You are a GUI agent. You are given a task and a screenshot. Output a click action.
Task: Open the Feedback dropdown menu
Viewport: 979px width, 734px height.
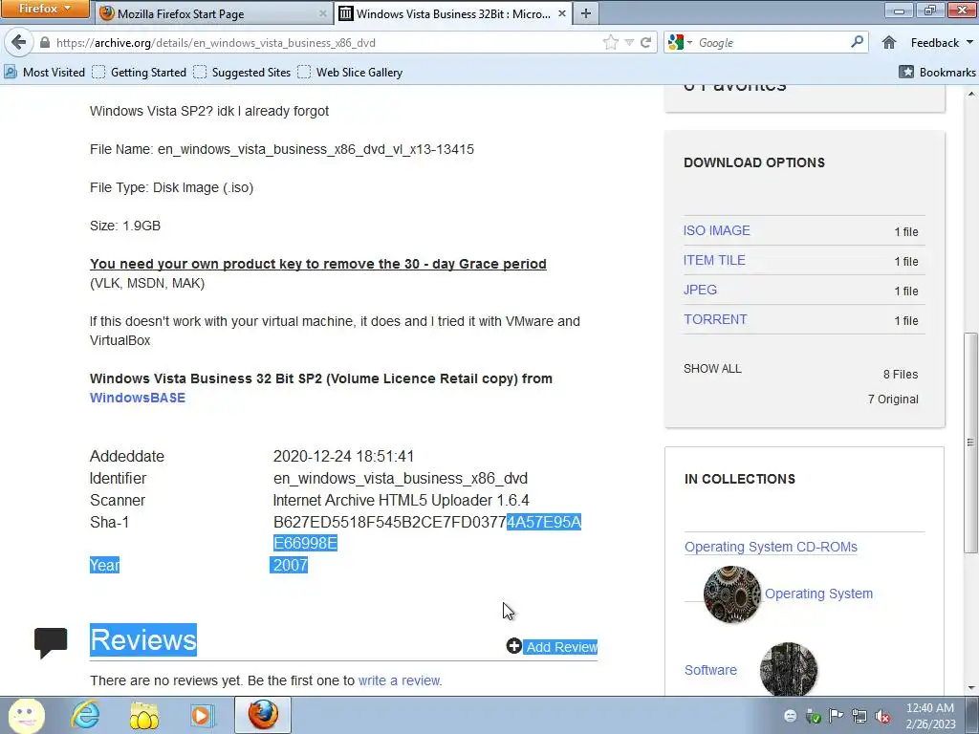pos(942,42)
